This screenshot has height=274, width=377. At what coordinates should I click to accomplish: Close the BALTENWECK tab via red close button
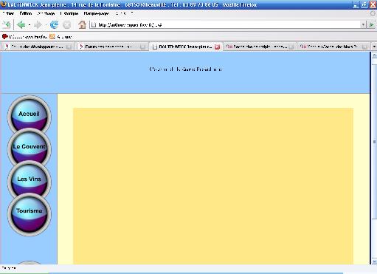217,47
